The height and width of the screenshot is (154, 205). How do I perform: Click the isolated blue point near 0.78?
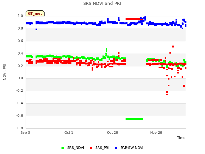coord(36,29)
